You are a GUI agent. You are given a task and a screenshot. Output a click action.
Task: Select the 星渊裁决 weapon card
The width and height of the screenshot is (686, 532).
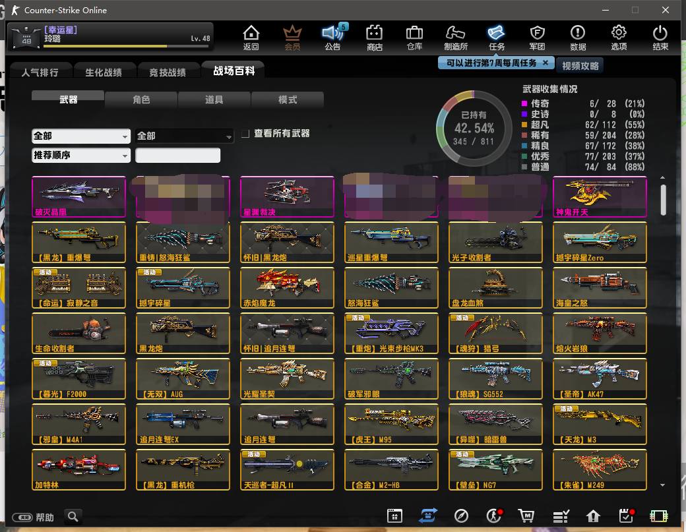click(x=287, y=196)
